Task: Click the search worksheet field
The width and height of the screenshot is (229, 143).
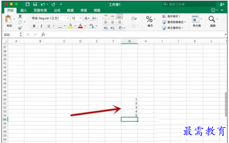Action: tap(189, 4)
